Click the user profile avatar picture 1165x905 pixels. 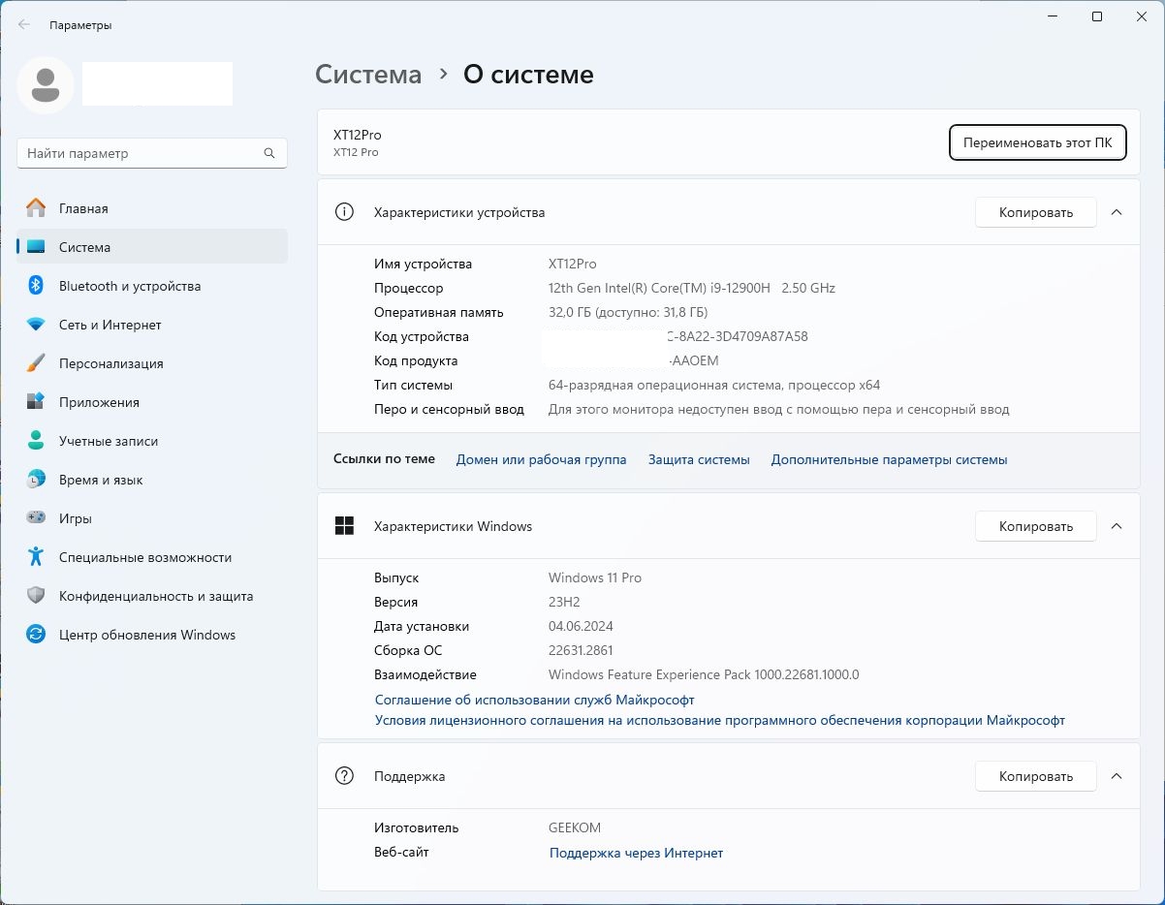(46, 84)
